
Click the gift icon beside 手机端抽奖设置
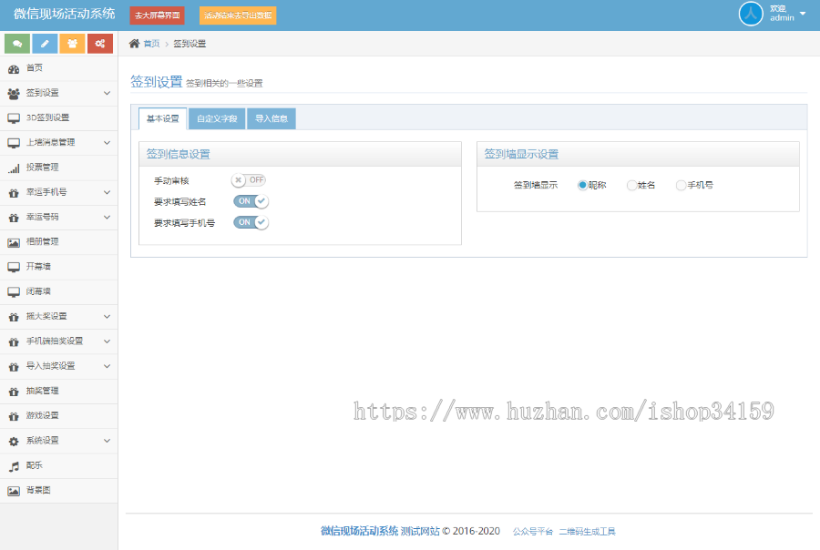pyautogui.click(x=14, y=341)
